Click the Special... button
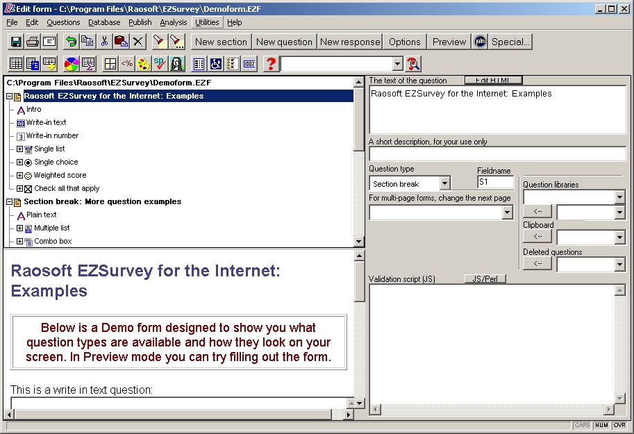The width and height of the screenshot is (634, 434). click(x=510, y=42)
